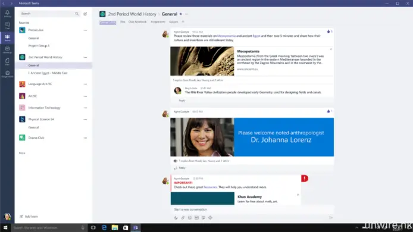Open Art 9C team more options
Image resolution: width=413 pixels, height=232 pixels.
85,96
